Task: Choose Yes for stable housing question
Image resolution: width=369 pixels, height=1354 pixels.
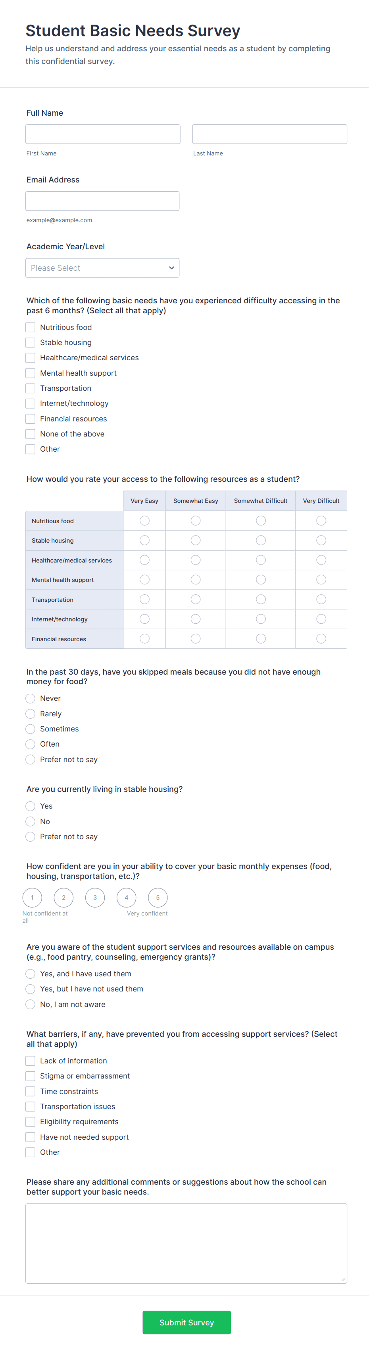Action: [x=31, y=806]
